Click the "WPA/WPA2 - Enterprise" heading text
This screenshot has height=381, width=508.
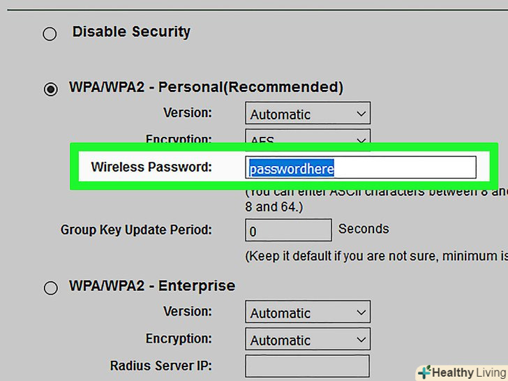point(152,286)
